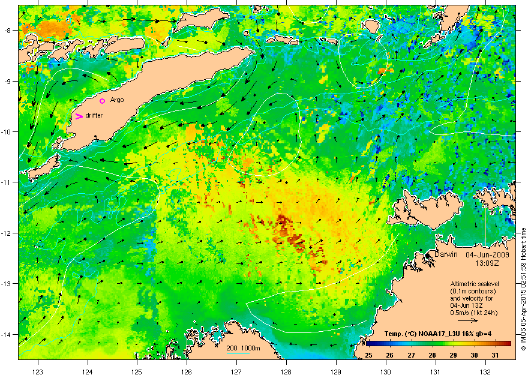This screenshot has width=528, height=378.
Task: Click the '200 1000m' depth contour label
Action: coord(243,349)
